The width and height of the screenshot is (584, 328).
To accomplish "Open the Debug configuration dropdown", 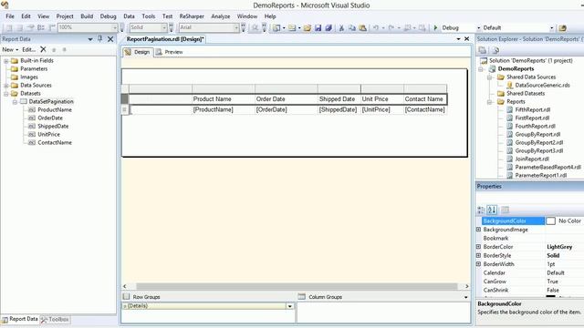I will (x=478, y=28).
